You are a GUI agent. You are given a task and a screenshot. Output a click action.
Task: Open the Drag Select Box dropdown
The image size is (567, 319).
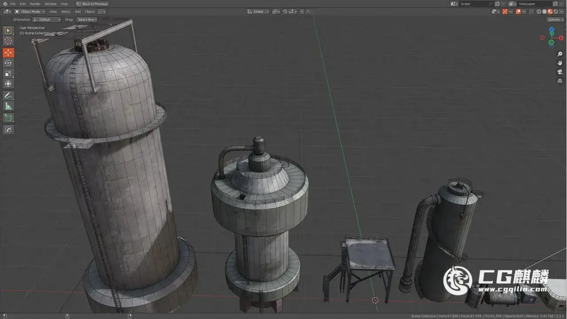coord(87,19)
